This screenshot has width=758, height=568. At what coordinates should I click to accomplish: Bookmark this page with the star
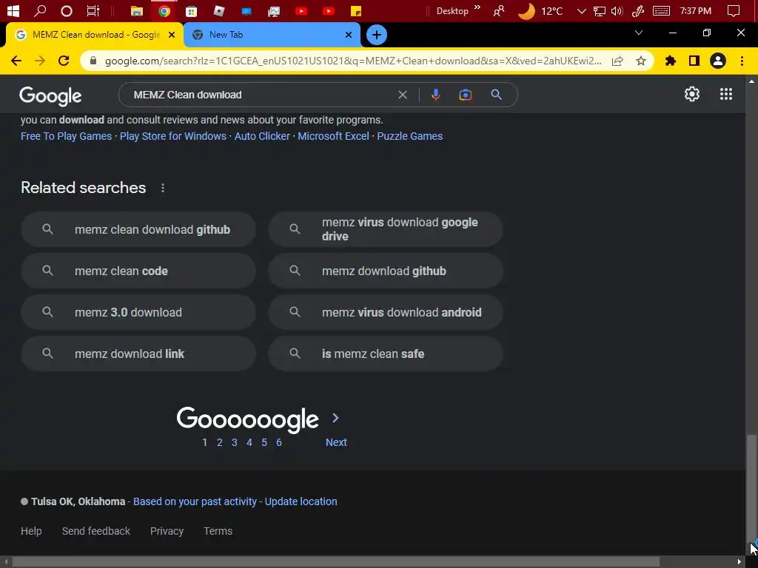(x=641, y=61)
